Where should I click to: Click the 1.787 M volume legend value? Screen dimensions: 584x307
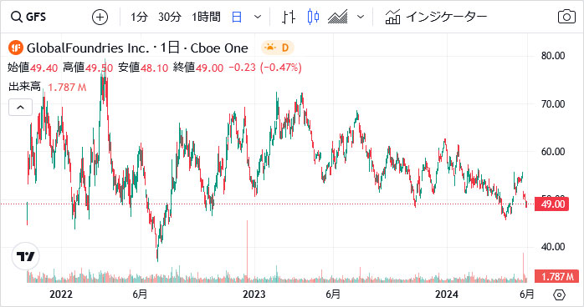tap(67, 88)
